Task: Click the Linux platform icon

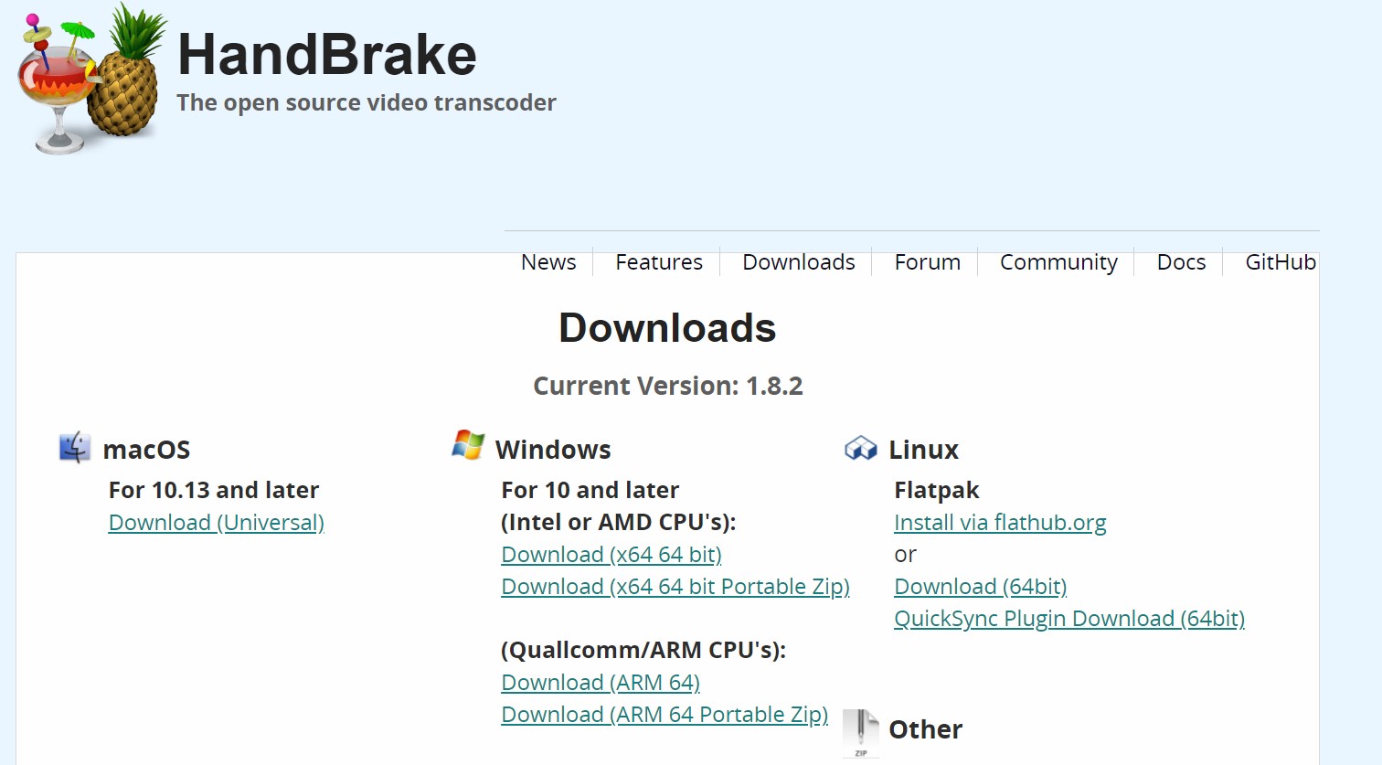Action: point(860,448)
